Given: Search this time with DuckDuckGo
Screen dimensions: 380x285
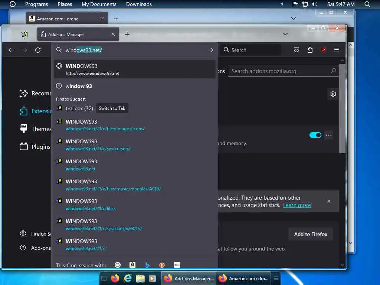Looking at the screenshot, I should (x=162, y=265).
